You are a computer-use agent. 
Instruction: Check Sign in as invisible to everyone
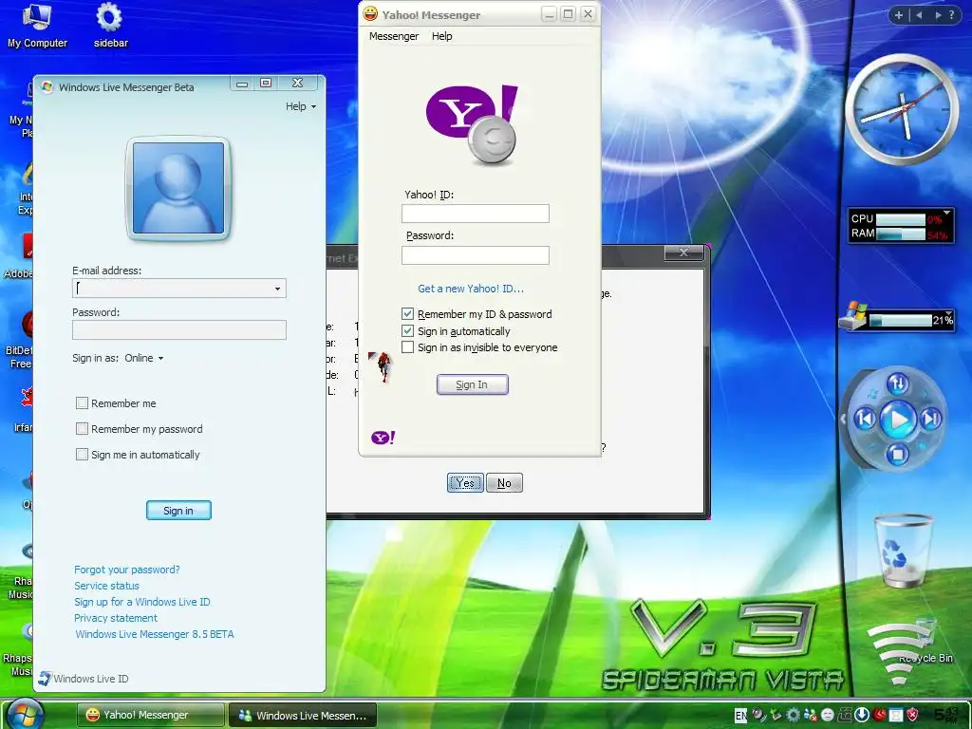click(x=407, y=347)
